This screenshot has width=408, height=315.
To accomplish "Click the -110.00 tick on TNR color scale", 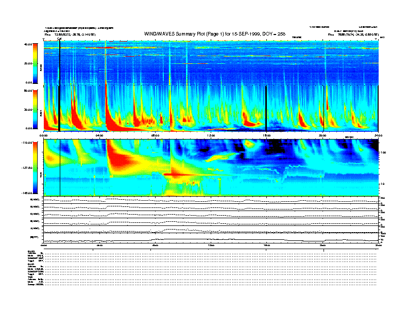I will [x=27, y=143].
